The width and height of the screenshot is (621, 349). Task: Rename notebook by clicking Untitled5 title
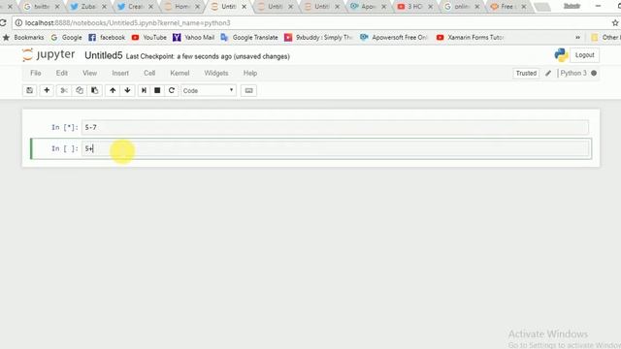104,56
